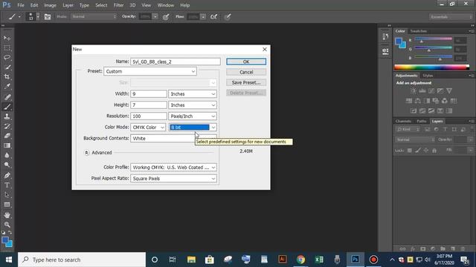Open the File menu
476x267 pixels.
[x=21, y=5]
